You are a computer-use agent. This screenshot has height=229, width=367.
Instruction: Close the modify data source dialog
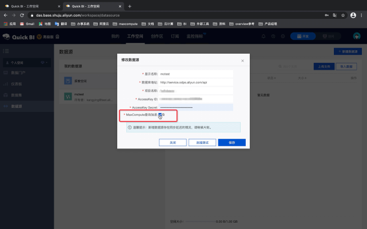pyautogui.click(x=242, y=61)
